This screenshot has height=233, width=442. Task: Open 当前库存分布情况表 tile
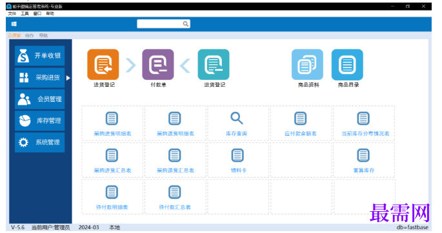[364, 124]
